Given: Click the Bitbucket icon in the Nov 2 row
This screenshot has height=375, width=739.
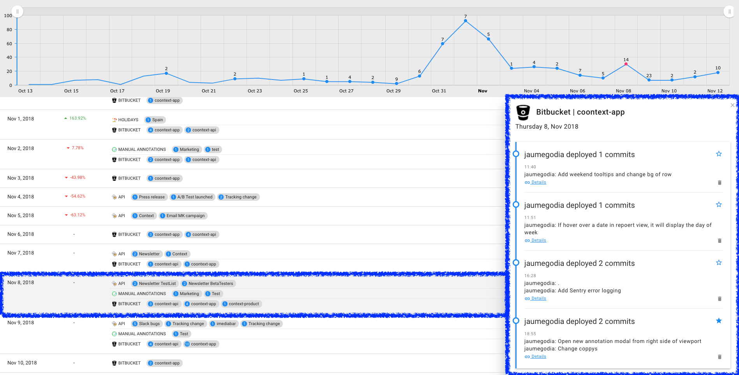Looking at the screenshot, I should tap(114, 159).
